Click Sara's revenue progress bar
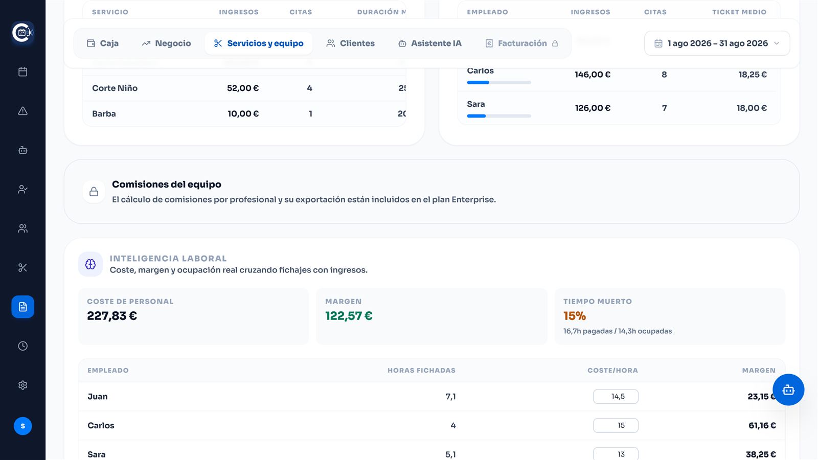 point(499,116)
